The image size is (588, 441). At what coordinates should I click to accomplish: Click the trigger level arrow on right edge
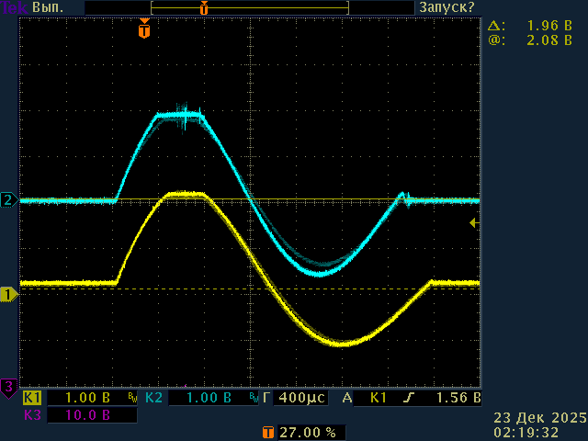[474, 222]
